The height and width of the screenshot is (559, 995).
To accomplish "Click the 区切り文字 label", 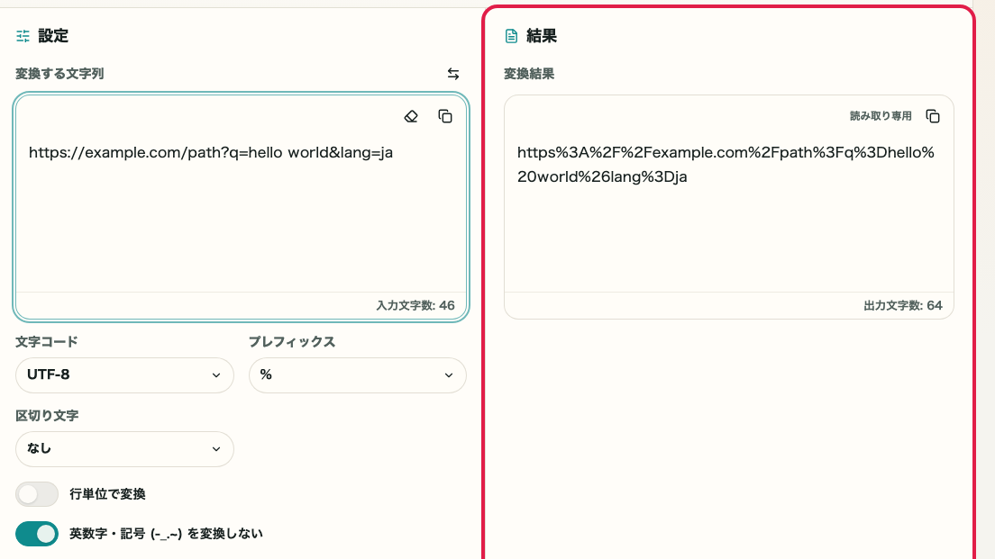I will 47,417.
